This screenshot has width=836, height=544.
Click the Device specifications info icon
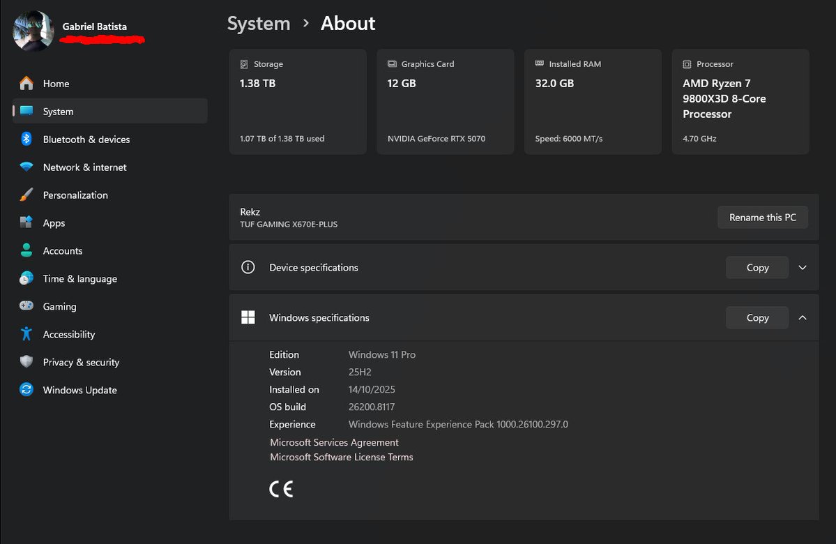click(248, 267)
